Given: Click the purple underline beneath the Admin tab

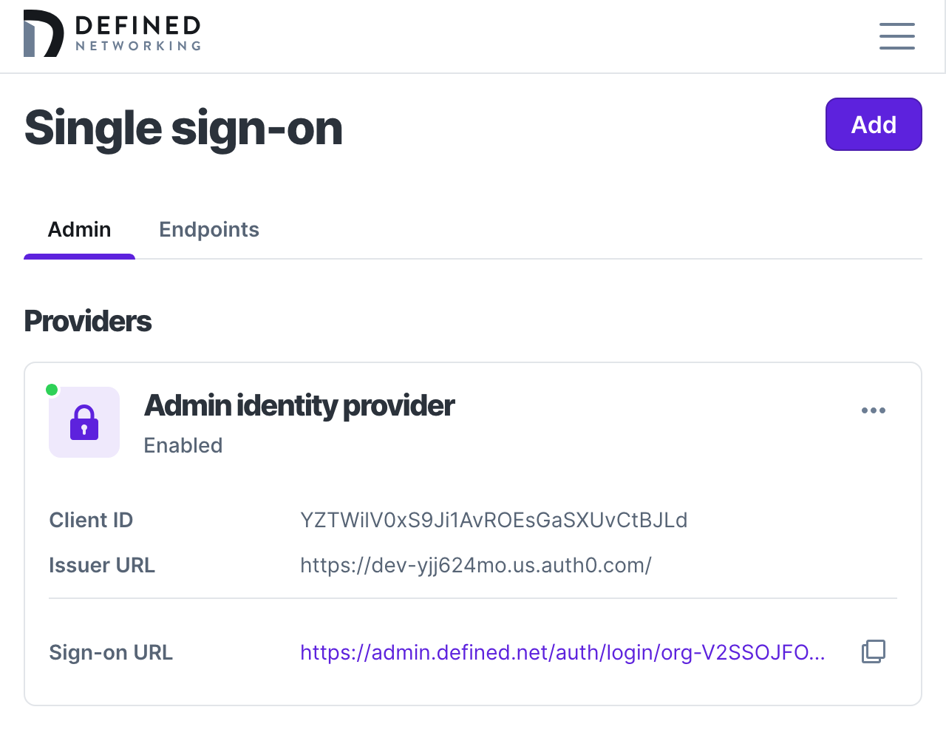Looking at the screenshot, I should pyautogui.click(x=79, y=257).
